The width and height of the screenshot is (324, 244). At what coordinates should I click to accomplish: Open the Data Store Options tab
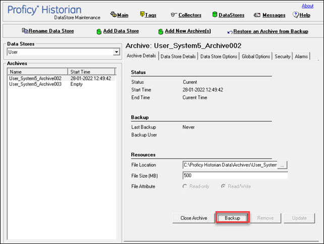coord(219,57)
